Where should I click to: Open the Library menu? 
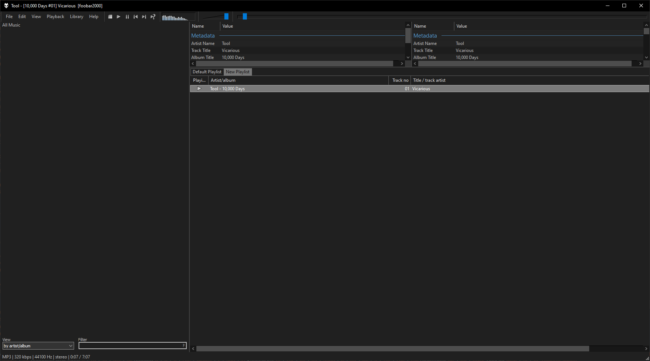point(77,17)
